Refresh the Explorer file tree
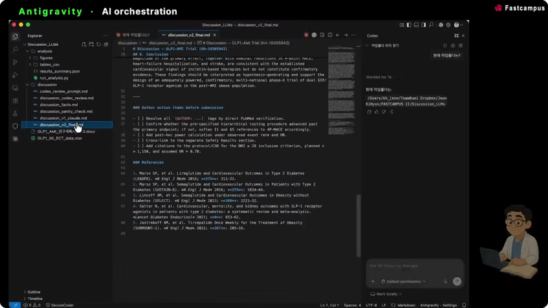548x308 pixels. pos(99,44)
